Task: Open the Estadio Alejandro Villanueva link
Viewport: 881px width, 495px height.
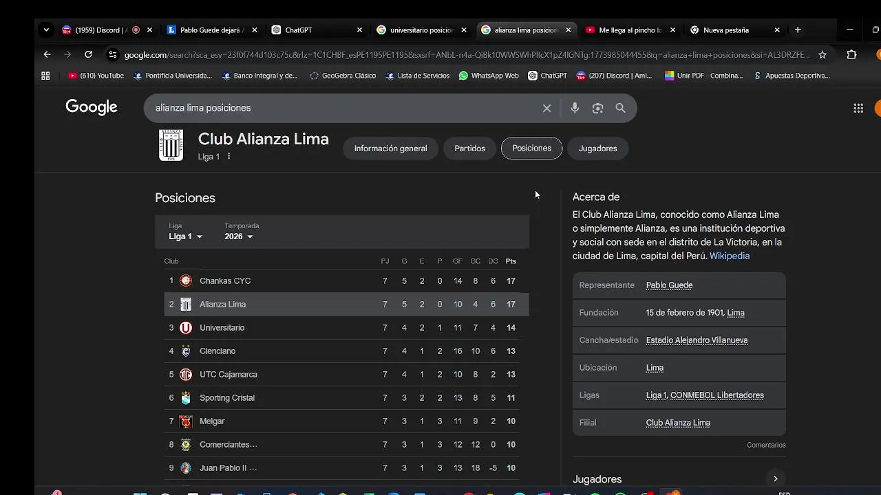Action: (x=697, y=340)
